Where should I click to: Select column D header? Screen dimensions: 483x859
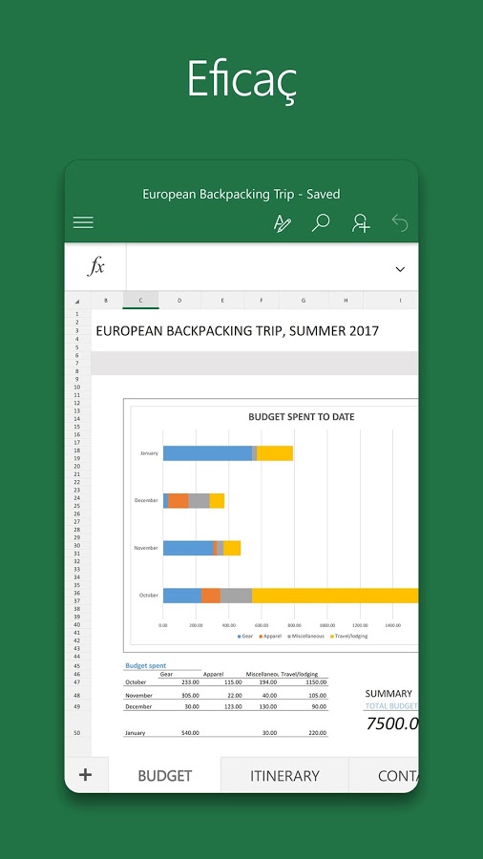point(179,301)
